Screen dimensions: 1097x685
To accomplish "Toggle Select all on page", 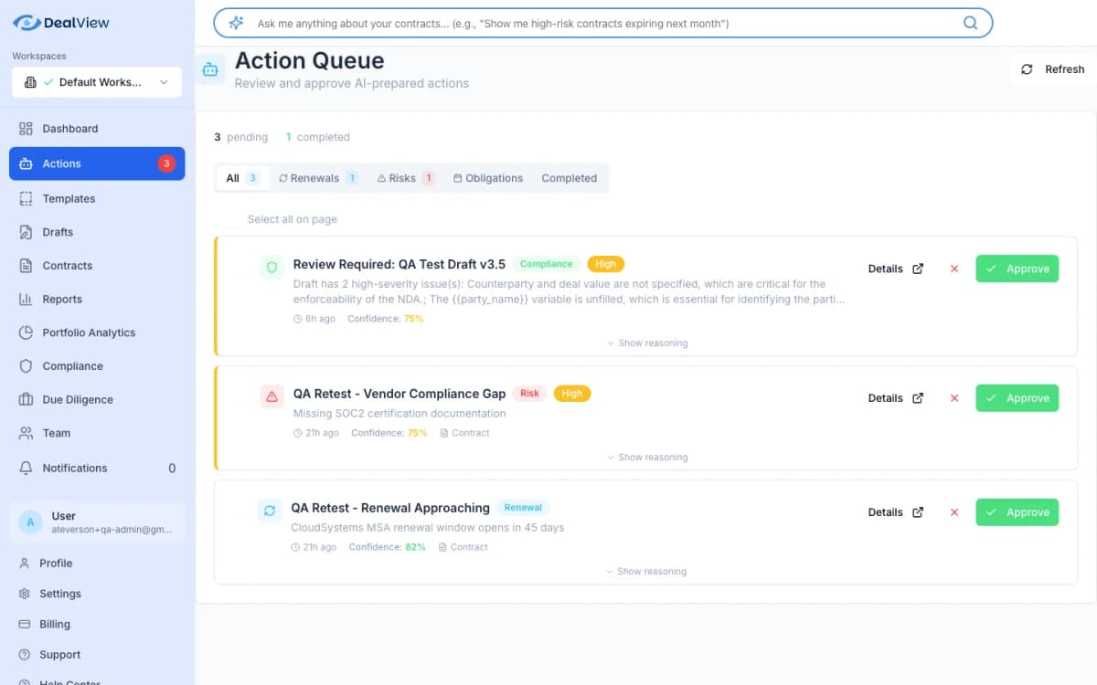I will 231,219.
